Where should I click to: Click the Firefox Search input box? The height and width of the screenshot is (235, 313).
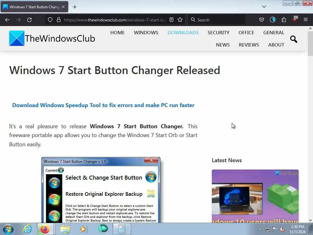pos(217,20)
